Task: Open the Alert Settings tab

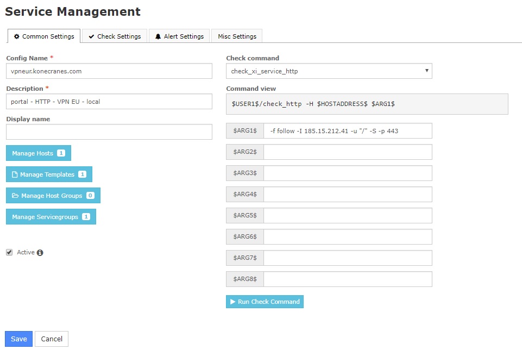Action: pyautogui.click(x=179, y=36)
